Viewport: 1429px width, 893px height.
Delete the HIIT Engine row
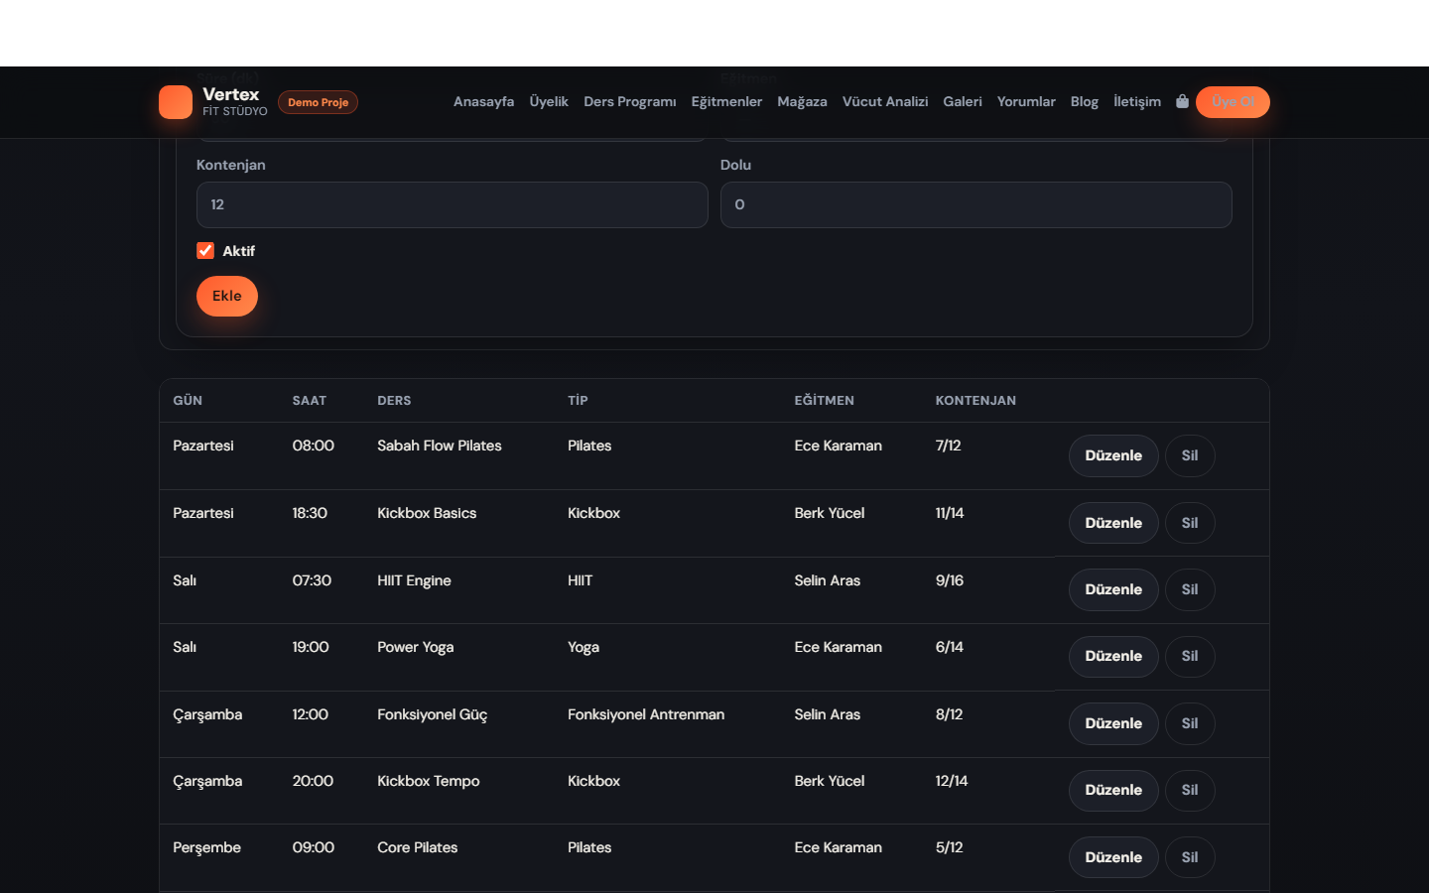point(1190,589)
